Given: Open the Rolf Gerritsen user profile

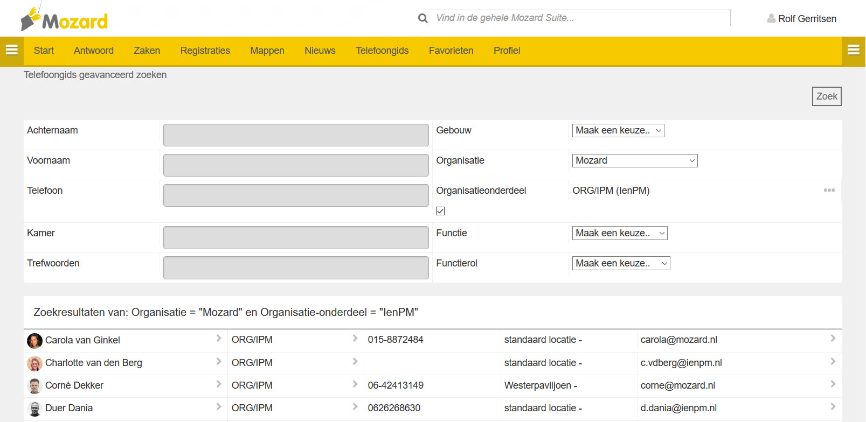Looking at the screenshot, I should (x=801, y=19).
